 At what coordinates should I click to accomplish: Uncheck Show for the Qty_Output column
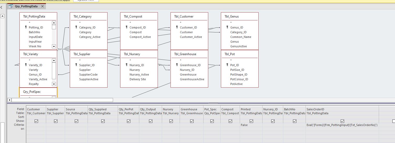tap(151, 121)
